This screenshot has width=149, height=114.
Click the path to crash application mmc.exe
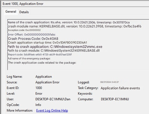click(x=55, y=47)
